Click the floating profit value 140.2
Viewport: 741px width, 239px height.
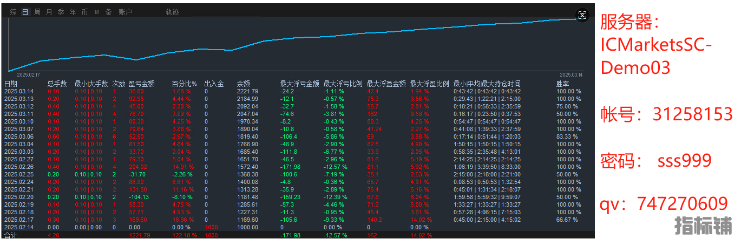375,220
